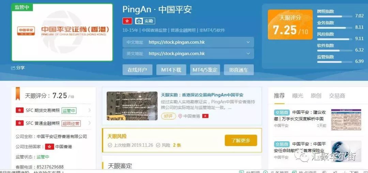
Task: Click the MT4下载 button
Action: tap(171, 70)
